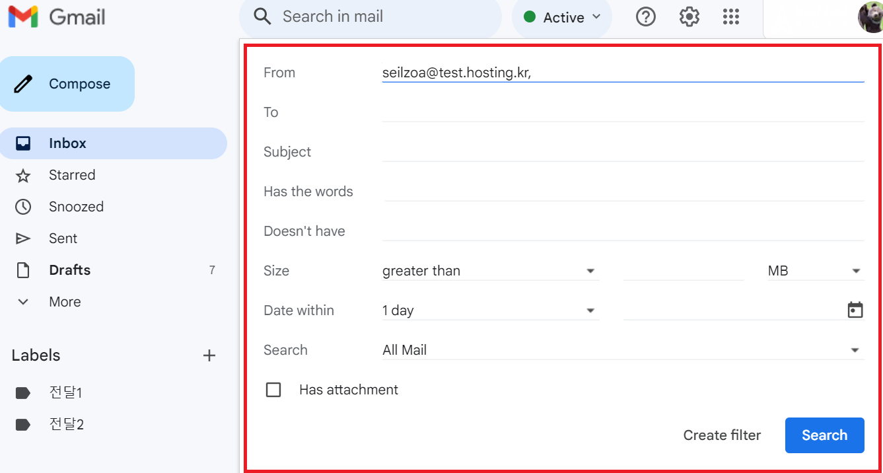Image resolution: width=883 pixels, height=473 pixels.
Task: Open the All Mail search scope dropdown
Action: point(622,350)
